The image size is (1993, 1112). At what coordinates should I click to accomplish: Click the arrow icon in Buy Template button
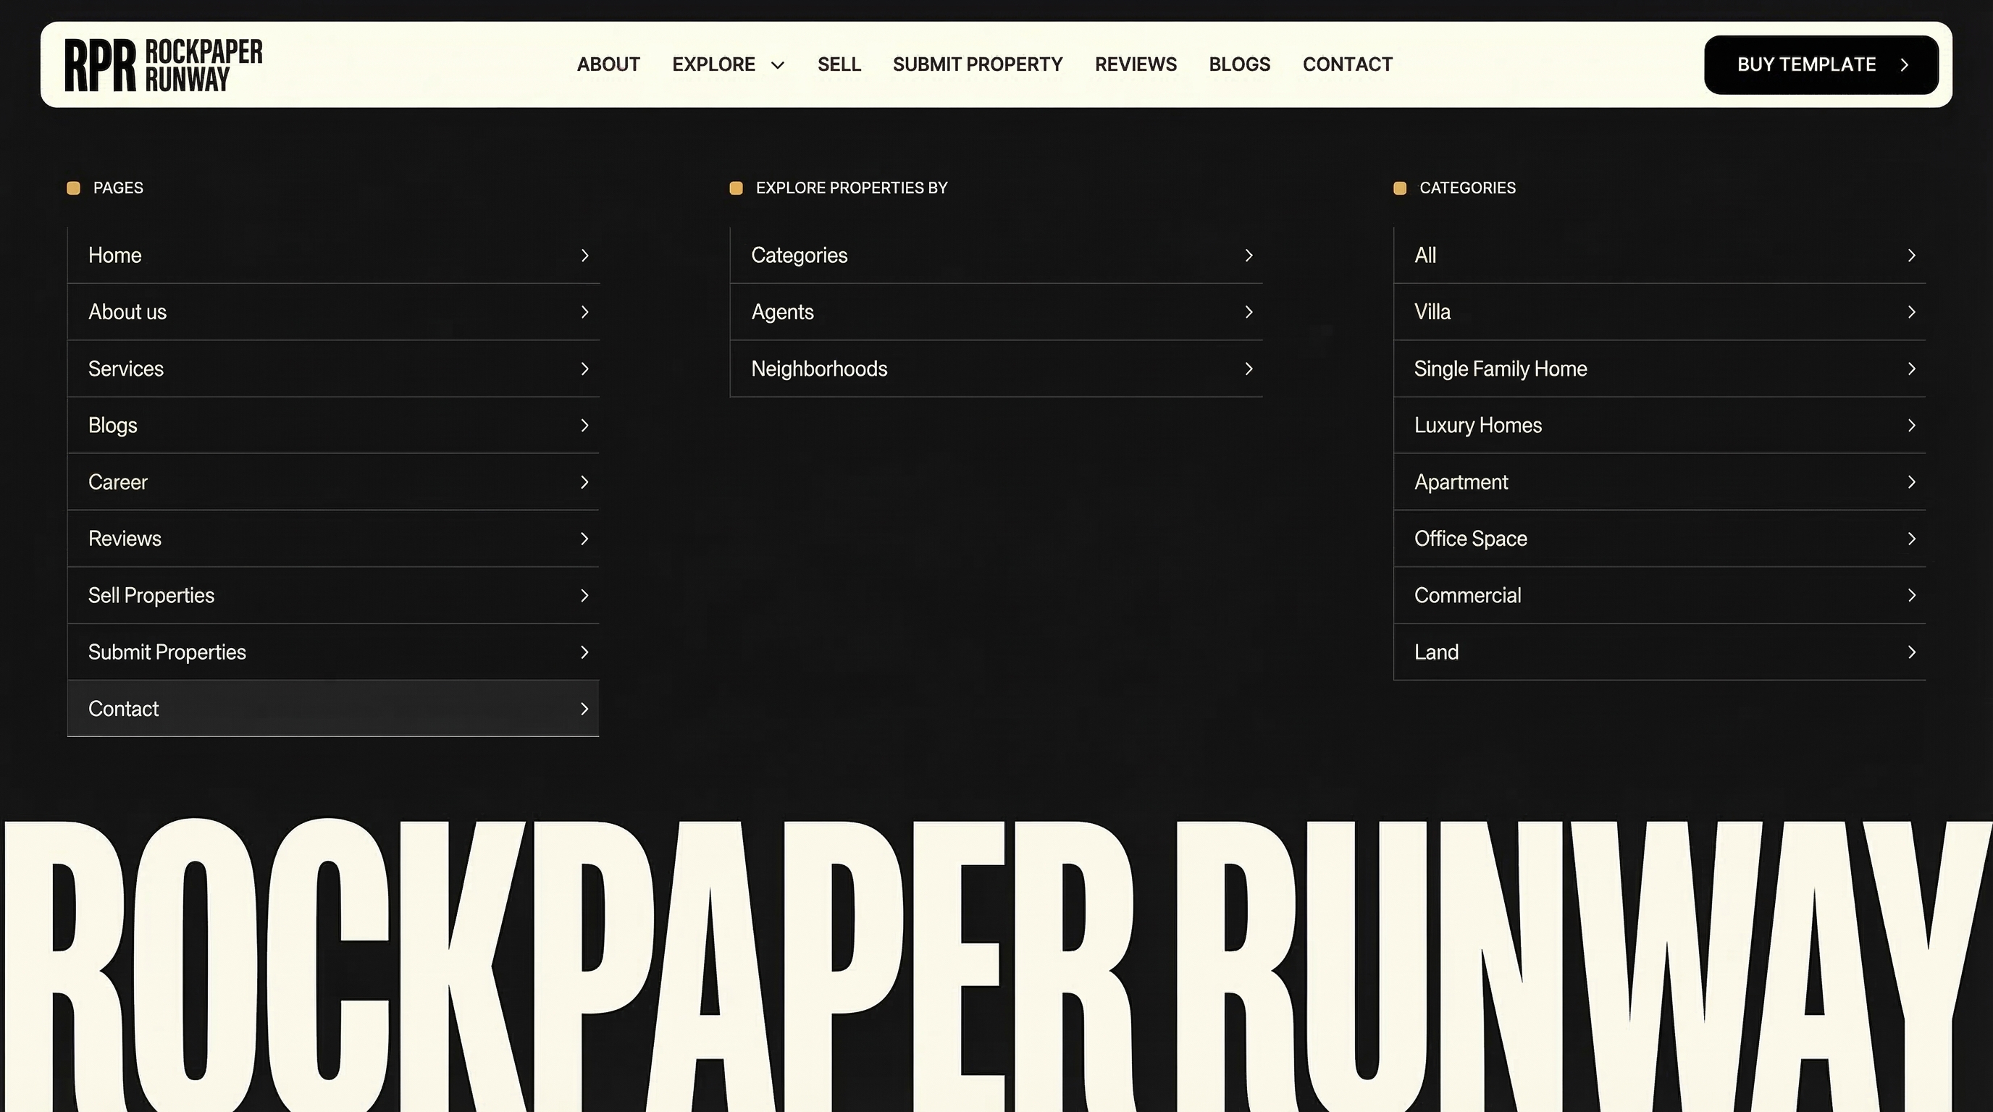[1905, 65]
